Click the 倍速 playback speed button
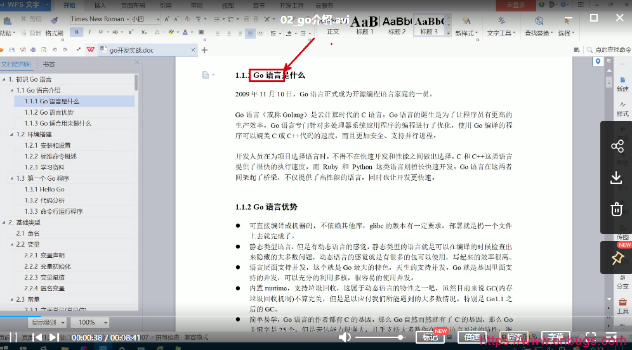Image resolution: width=632 pixels, height=350 pixels. click(471, 337)
